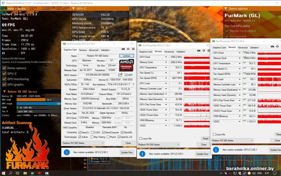
Task: Click VRAM usage bar in FurMark
Action: pos(39,108)
